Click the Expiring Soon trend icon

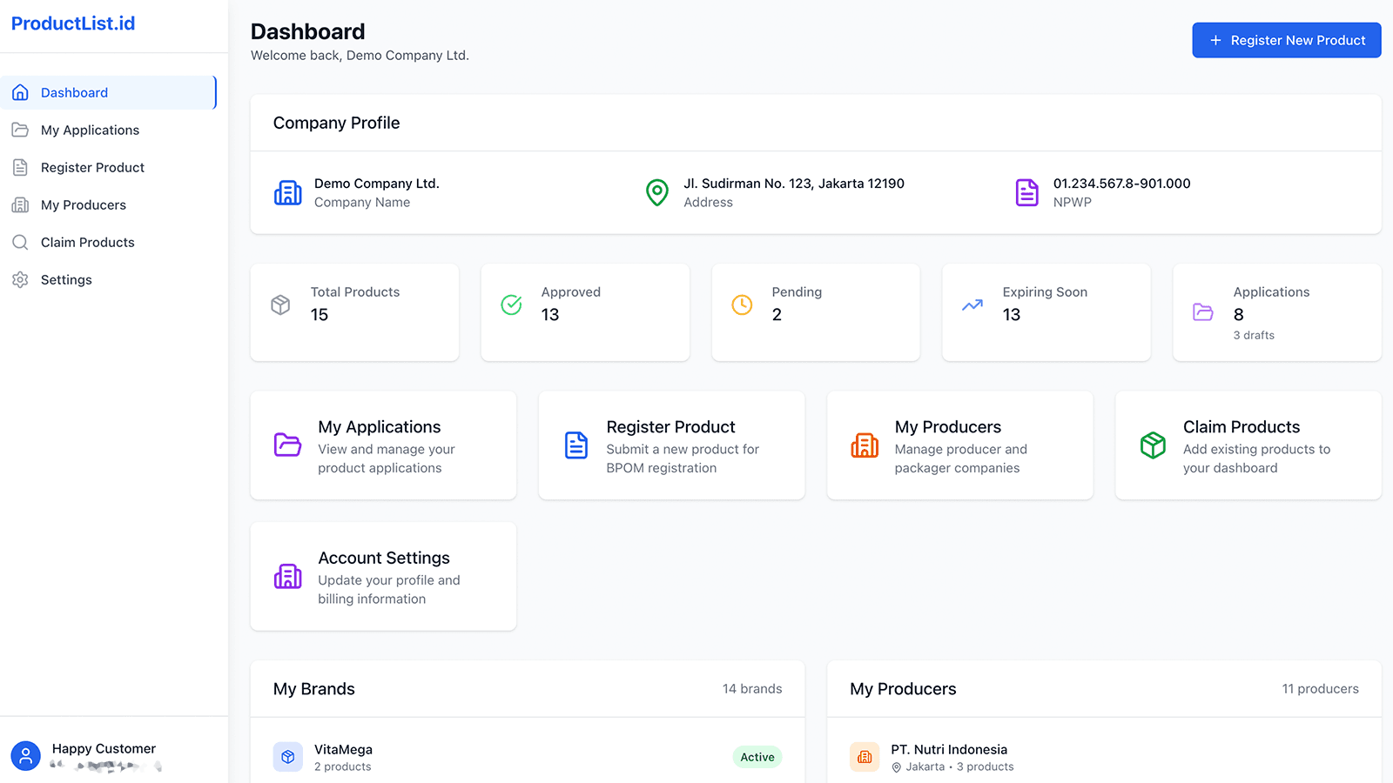point(972,304)
